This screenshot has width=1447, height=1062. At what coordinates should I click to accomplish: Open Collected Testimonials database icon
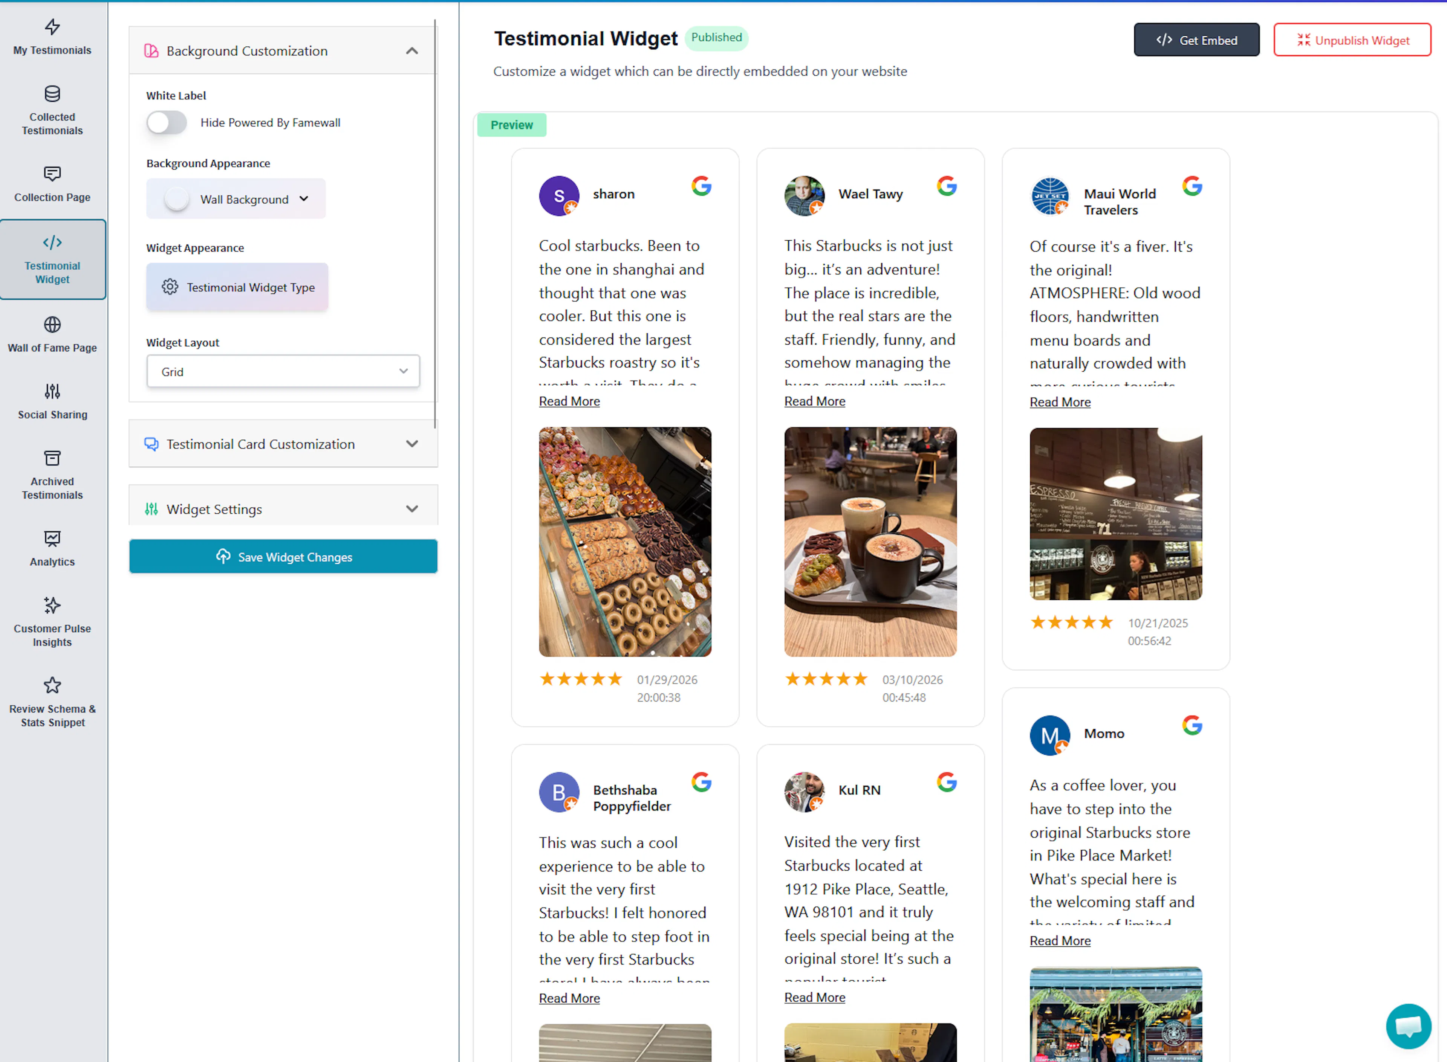(x=52, y=94)
